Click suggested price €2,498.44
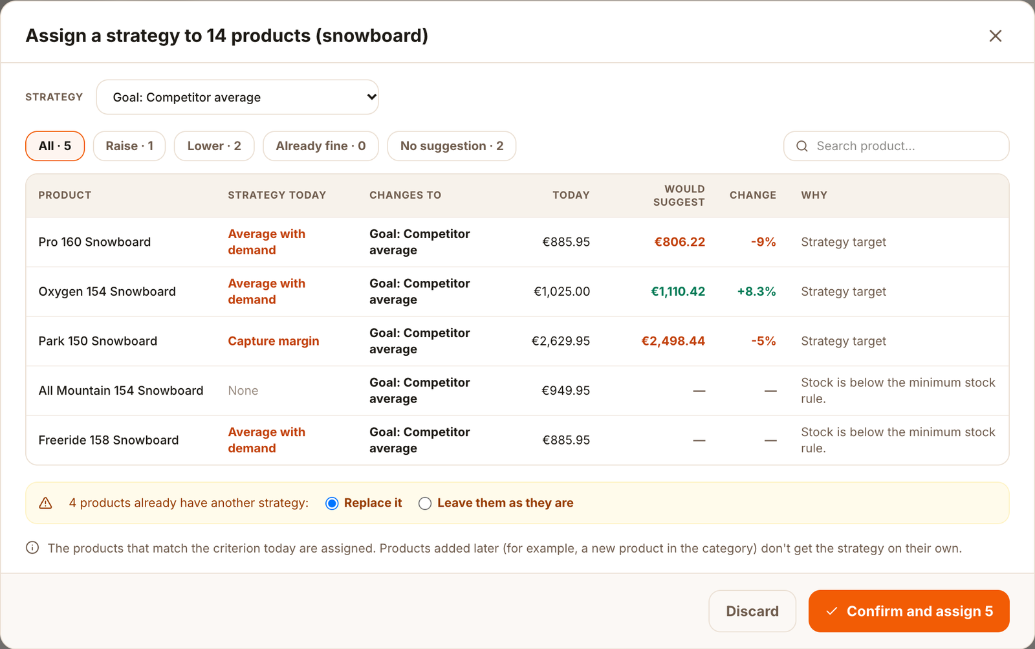The height and width of the screenshot is (649, 1035). [673, 341]
